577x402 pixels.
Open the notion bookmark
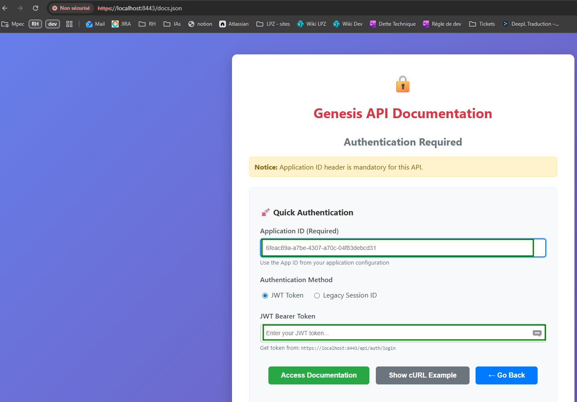click(199, 24)
